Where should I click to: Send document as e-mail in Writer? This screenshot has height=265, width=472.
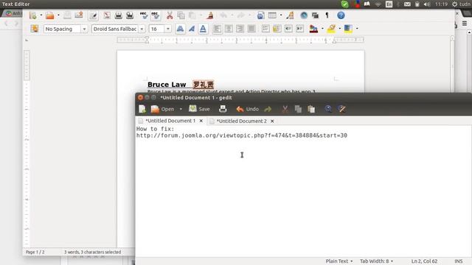click(79, 15)
